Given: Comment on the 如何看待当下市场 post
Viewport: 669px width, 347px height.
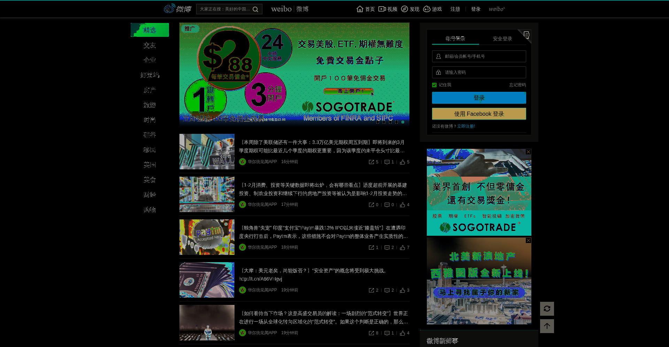Looking at the screenshot, I should click(x=387, y=333).
